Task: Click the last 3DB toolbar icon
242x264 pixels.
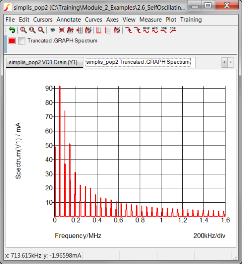Action: click(173, 30)
